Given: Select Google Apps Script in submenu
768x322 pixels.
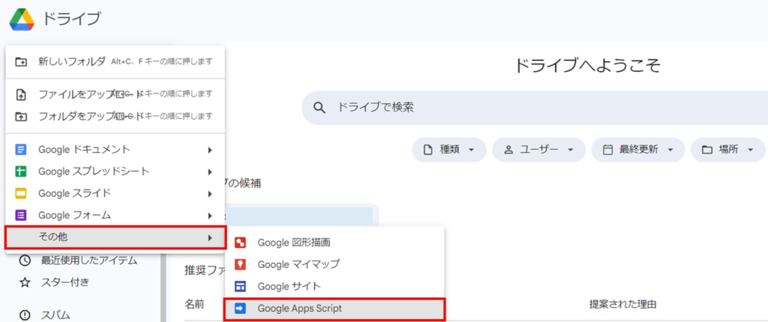Looking at the screenshot, I should pos(335,309).
